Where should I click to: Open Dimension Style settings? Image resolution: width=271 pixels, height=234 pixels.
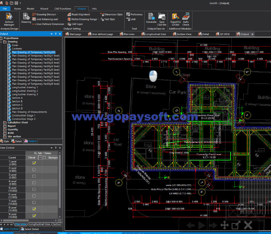pyautogui.click(x=111, y=14)
